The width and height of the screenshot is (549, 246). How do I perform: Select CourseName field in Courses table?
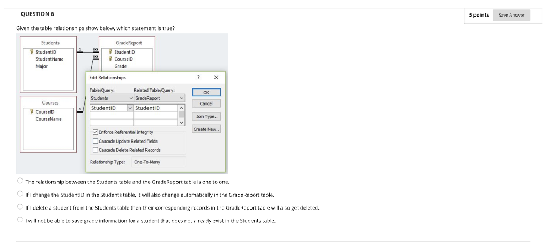[48, 119]
